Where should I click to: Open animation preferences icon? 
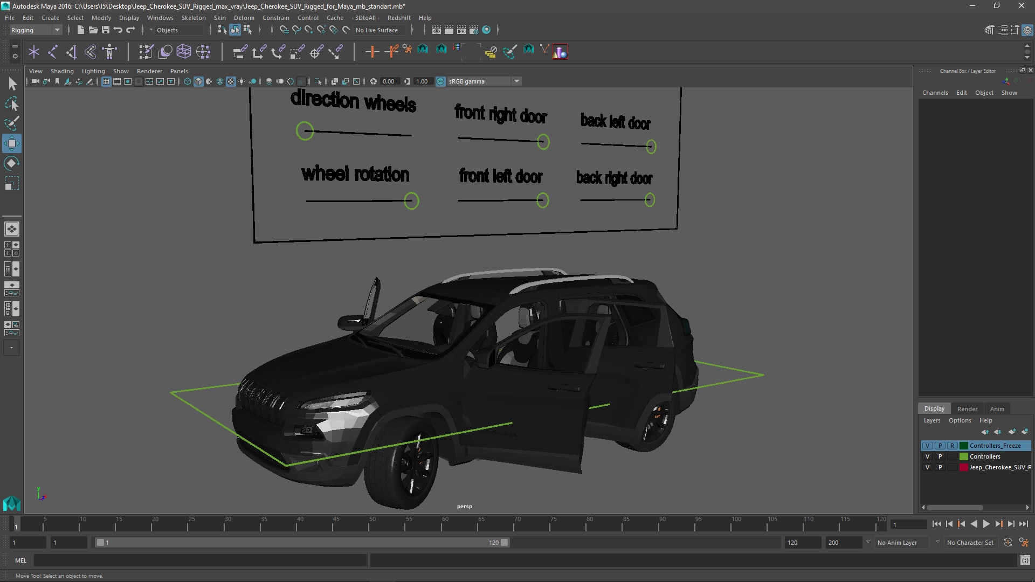coord(1024,543)
